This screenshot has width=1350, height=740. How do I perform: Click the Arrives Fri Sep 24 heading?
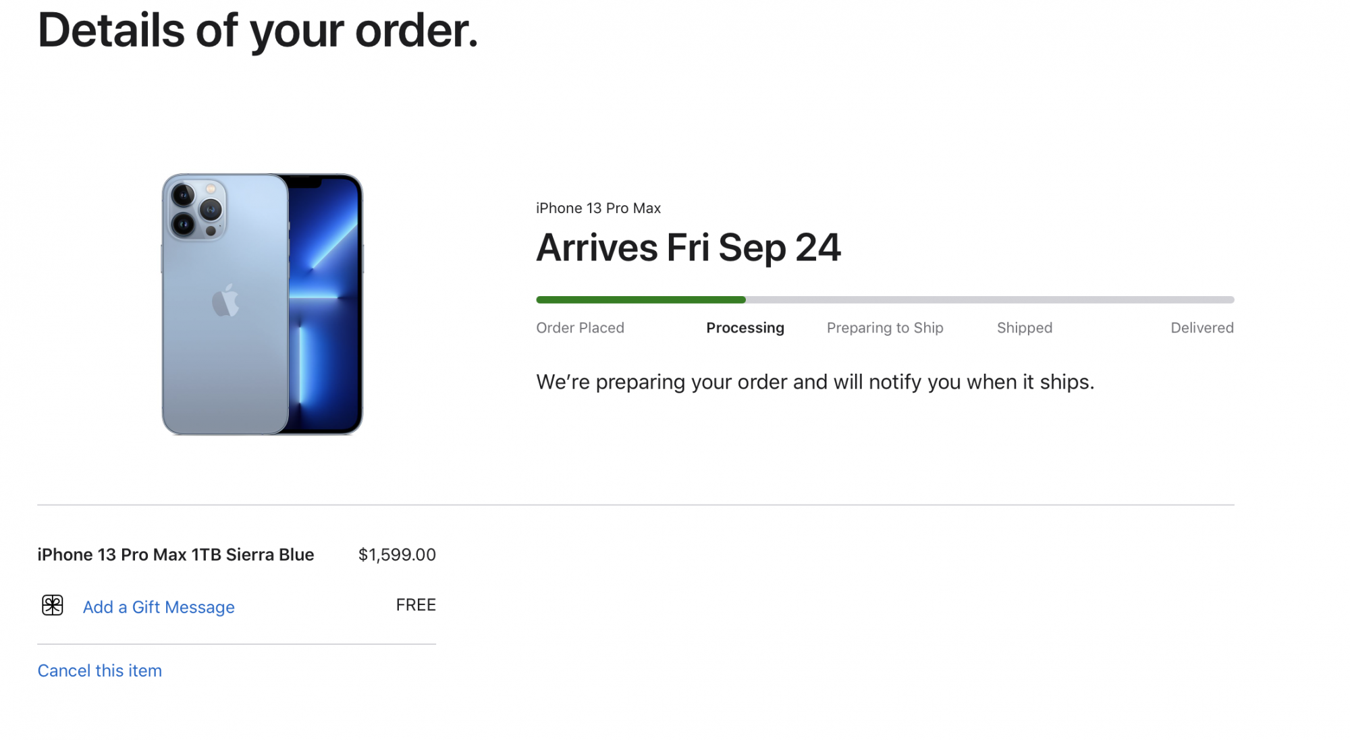688,248
